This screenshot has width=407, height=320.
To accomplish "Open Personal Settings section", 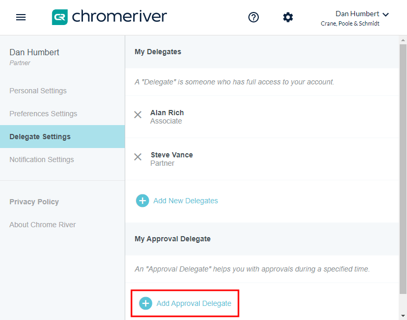I will [38, 91].
